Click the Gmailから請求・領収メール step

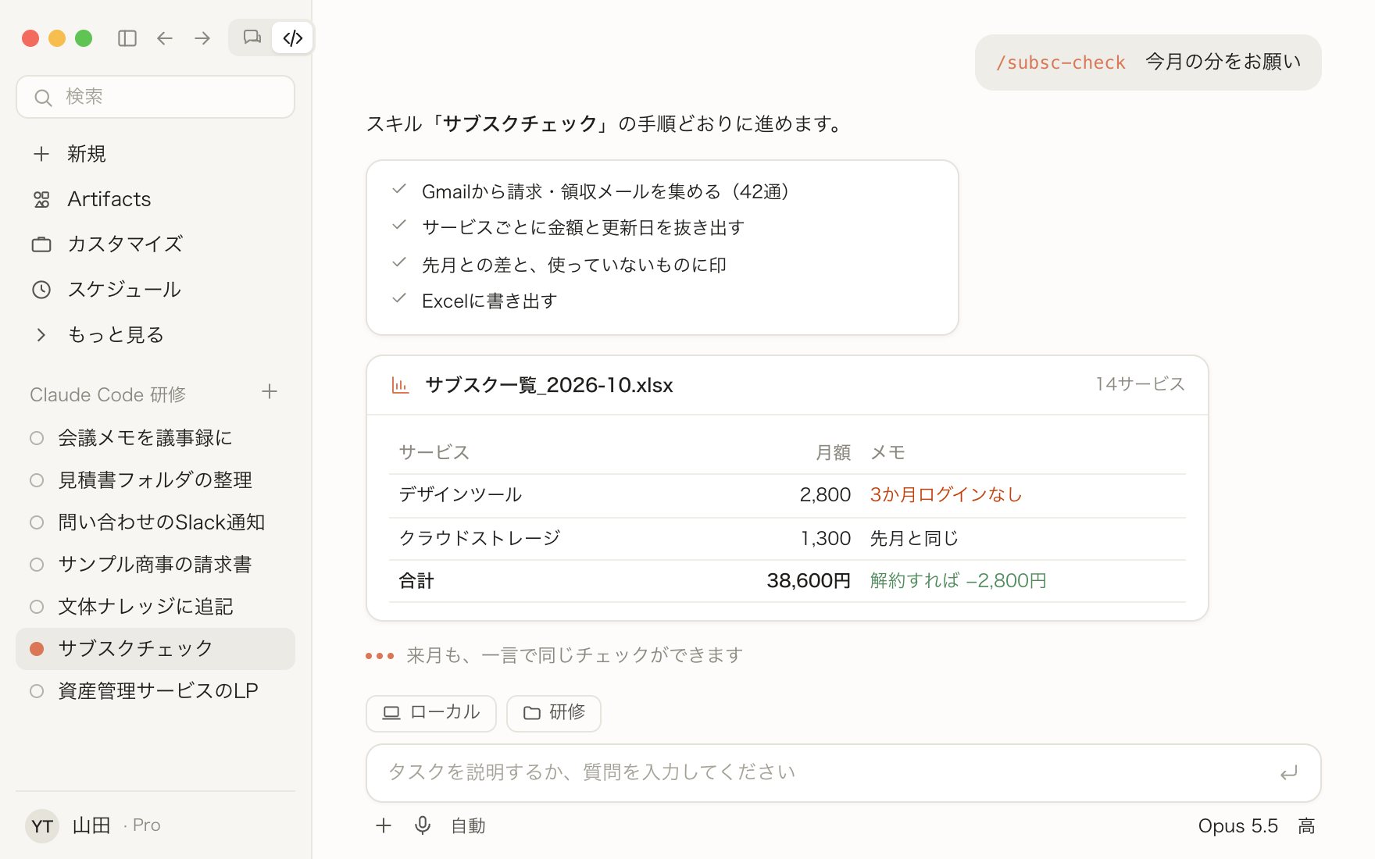(x=605, y=191)
